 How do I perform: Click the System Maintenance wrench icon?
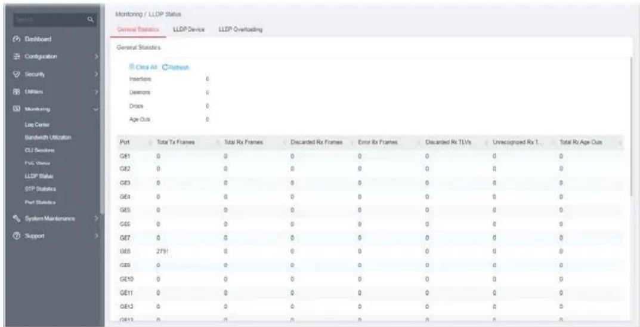pyautogui.click(x=17, y=219)
